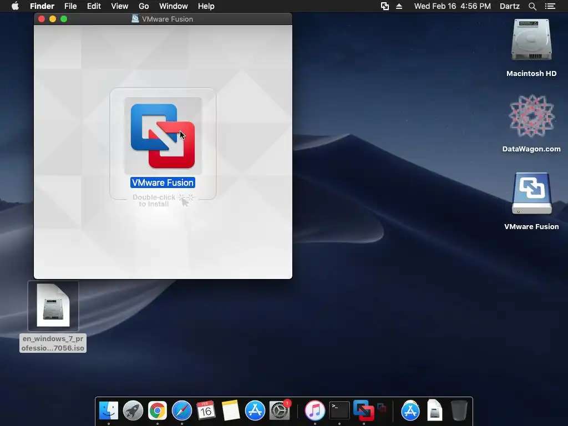This screenshot has width=568, height=426.
Task: Select the VMware Fusion installer icon
Action: (x=163, y=136)
